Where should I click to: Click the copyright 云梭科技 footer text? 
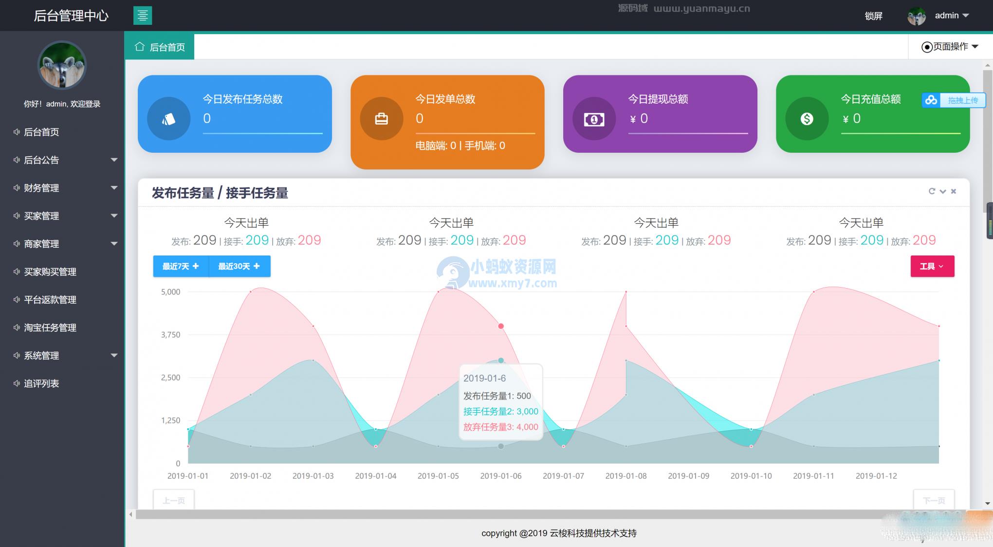click(x=559, y=533)
